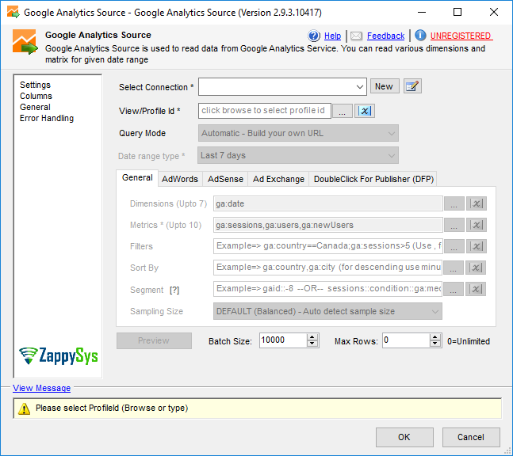The image size is (513, 456).
Task: Click the Sort By variable icon
Action: (476, 268)
